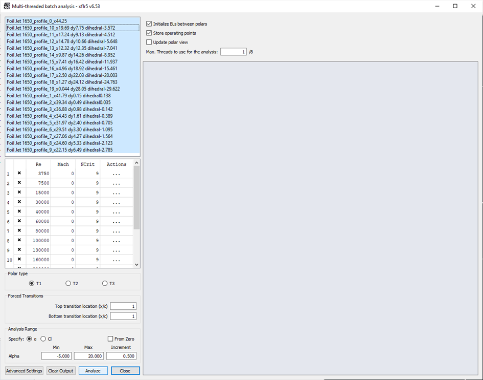Disable Initialize BLs between polars checkbox

[x=149, y=24]
